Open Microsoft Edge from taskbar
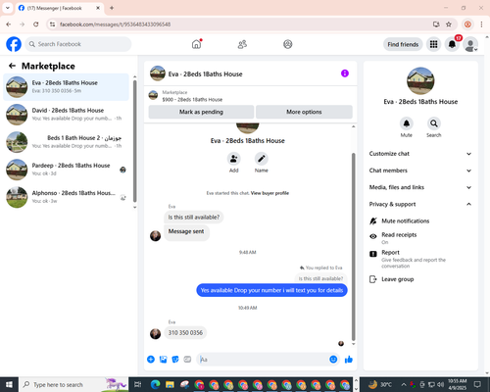This screenshot has height=392, width=490. (x=156, y=384)
